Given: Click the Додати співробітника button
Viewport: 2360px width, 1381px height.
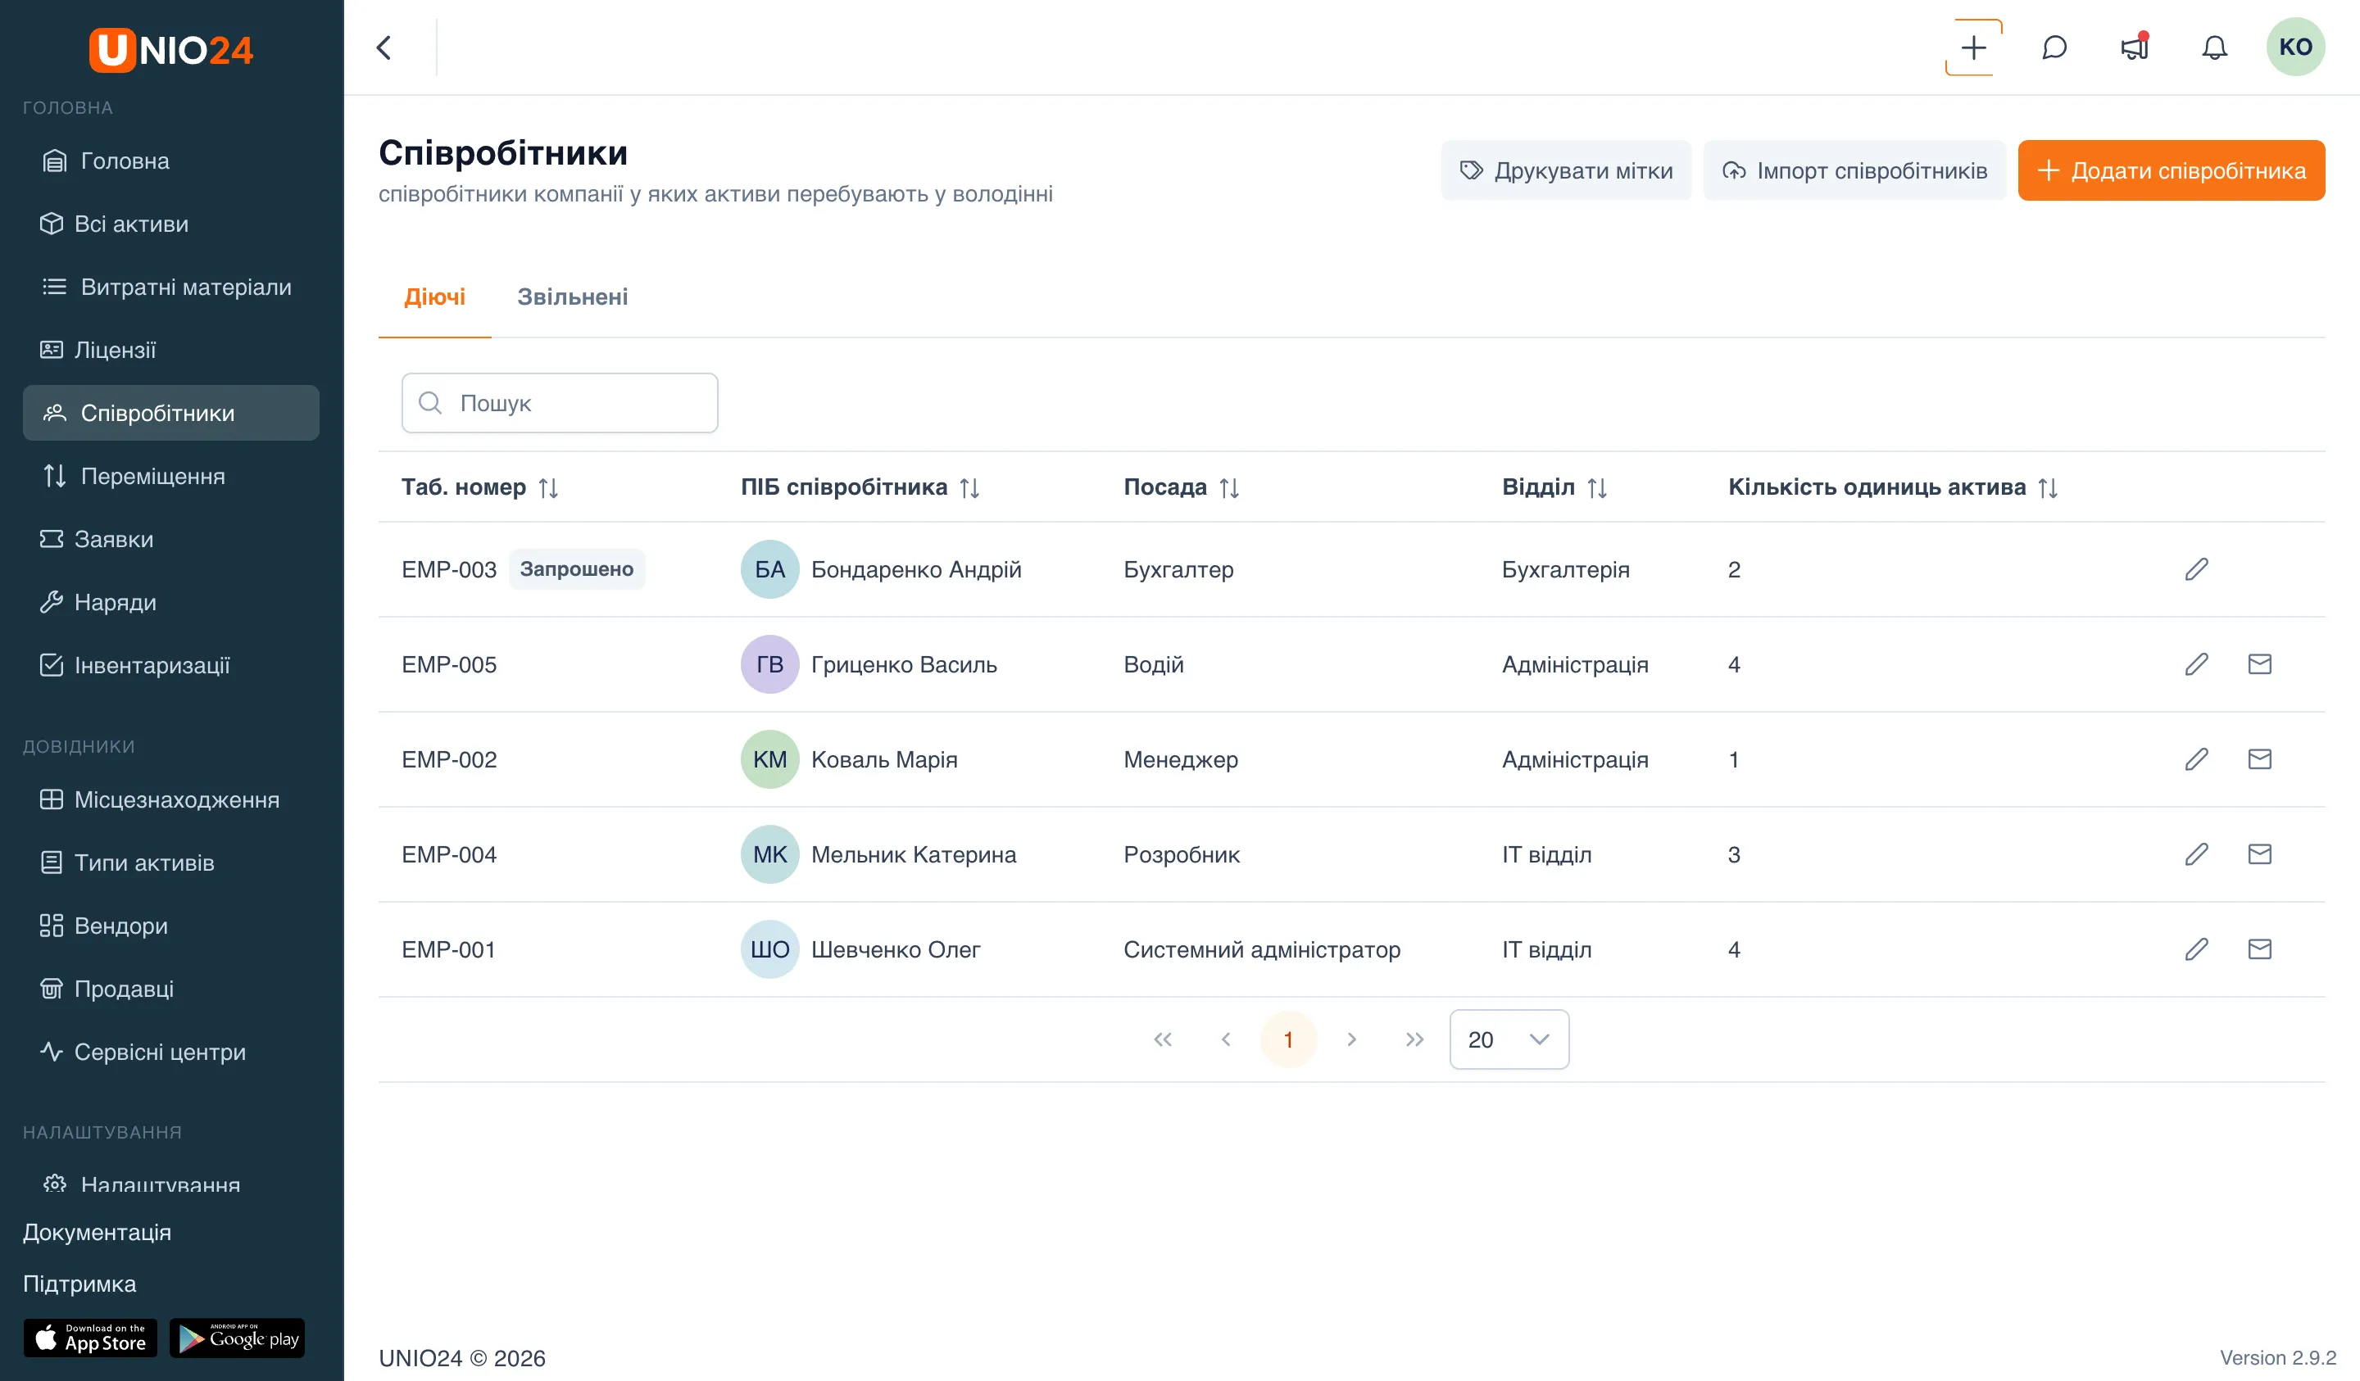Looking at the screenshot, I should [2171, 170].
